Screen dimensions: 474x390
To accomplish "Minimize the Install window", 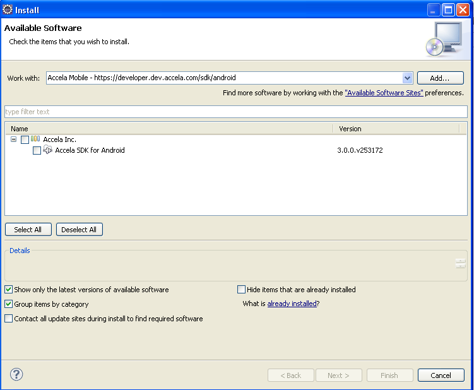I will pyautogui.click(x=433, y=10).
